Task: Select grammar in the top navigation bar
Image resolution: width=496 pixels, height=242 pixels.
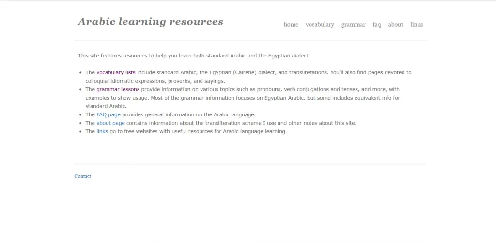Action: (x=353, y=25)
